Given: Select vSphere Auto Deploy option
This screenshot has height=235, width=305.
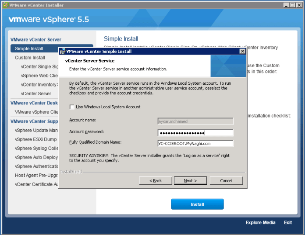Looking at the screenshot, I should pos(36,157).
